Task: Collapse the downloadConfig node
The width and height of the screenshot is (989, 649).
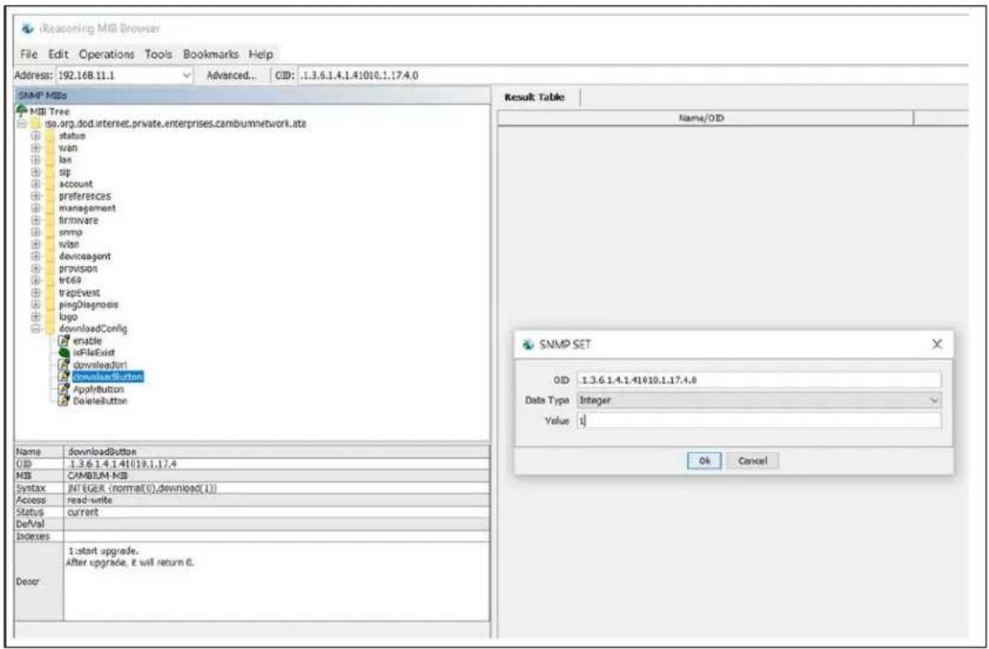Action: tap(36, 328)
